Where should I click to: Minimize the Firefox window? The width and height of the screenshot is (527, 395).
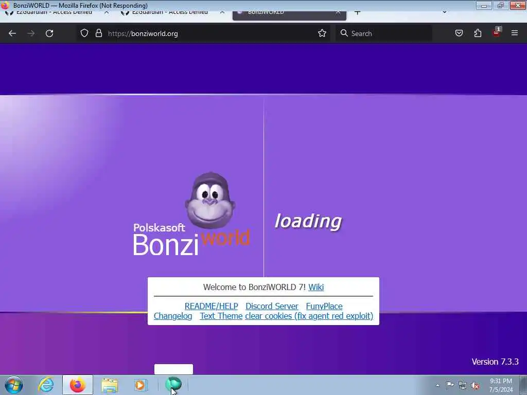(x=484, y=5)
